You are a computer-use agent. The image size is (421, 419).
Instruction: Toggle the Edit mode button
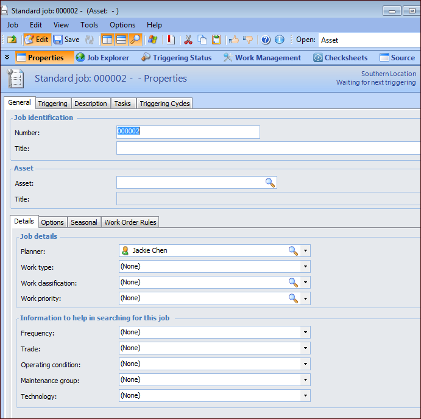(37, 40)
